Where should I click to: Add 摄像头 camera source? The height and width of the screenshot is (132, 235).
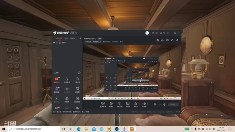(111, 105)
